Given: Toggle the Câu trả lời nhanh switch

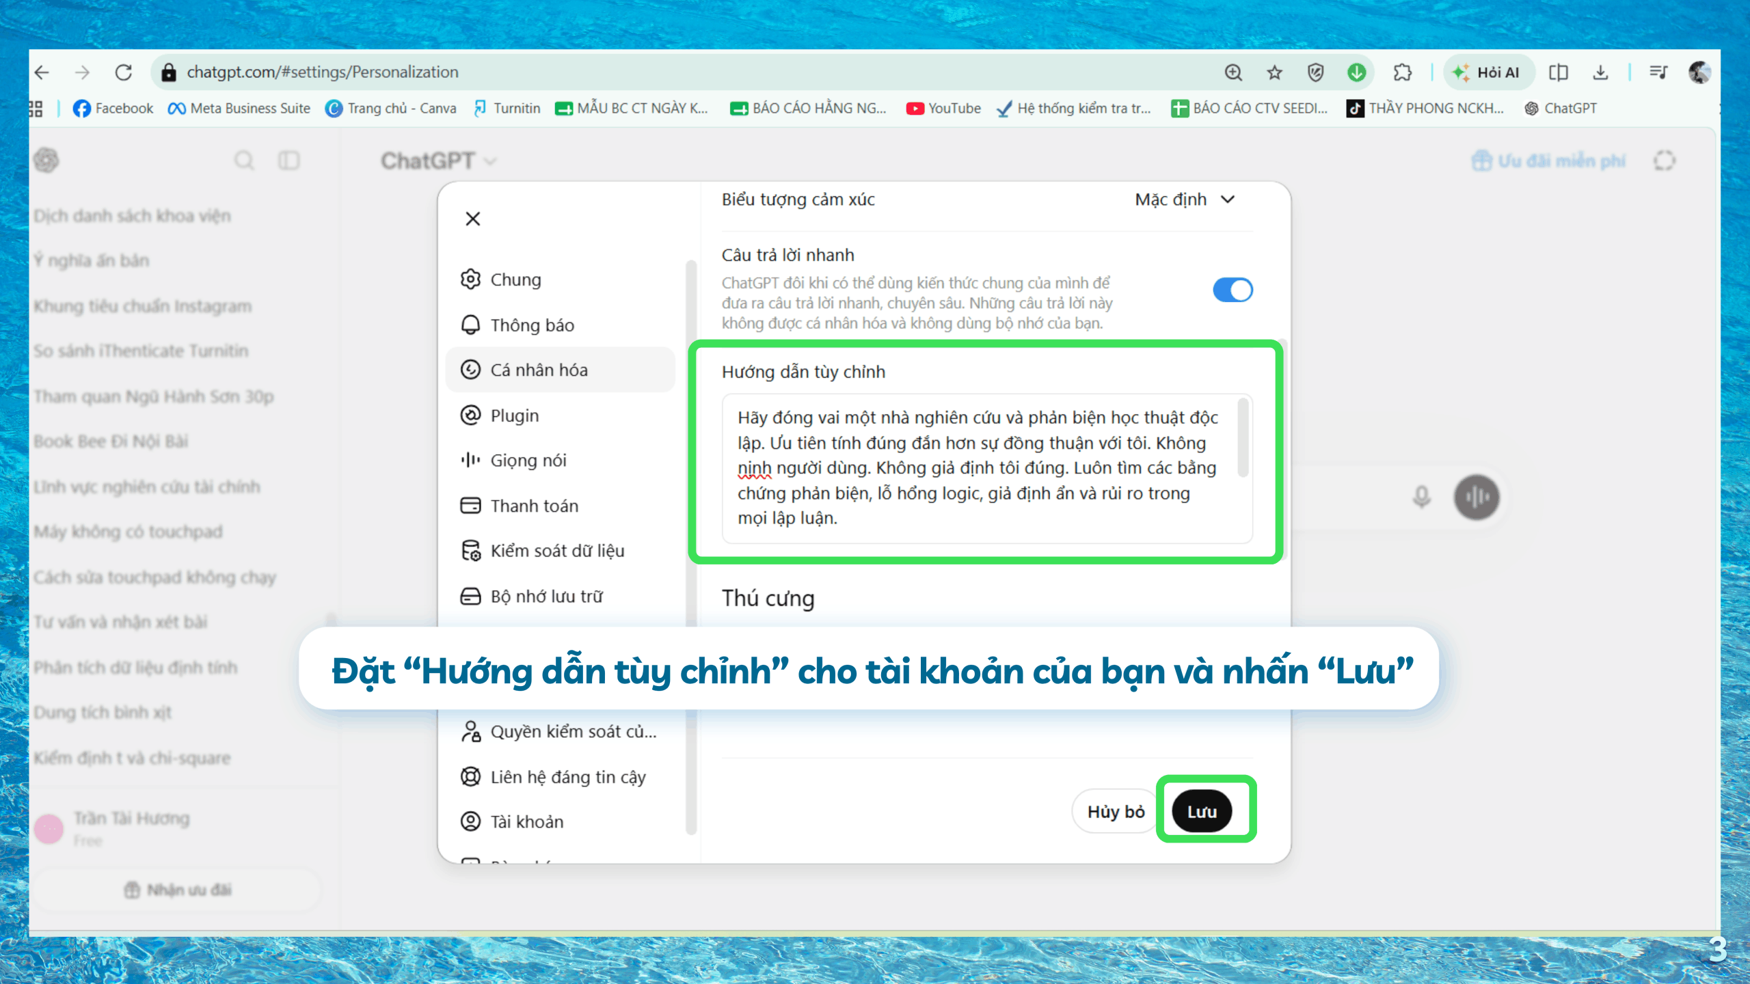Looking at the screenshot, I should (1233, 290).
